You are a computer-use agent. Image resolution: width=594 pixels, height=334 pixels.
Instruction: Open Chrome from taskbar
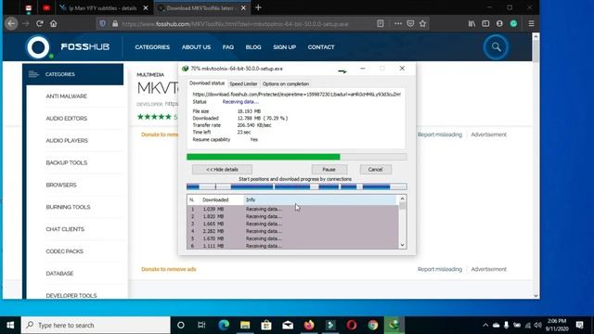pos(373,325)
